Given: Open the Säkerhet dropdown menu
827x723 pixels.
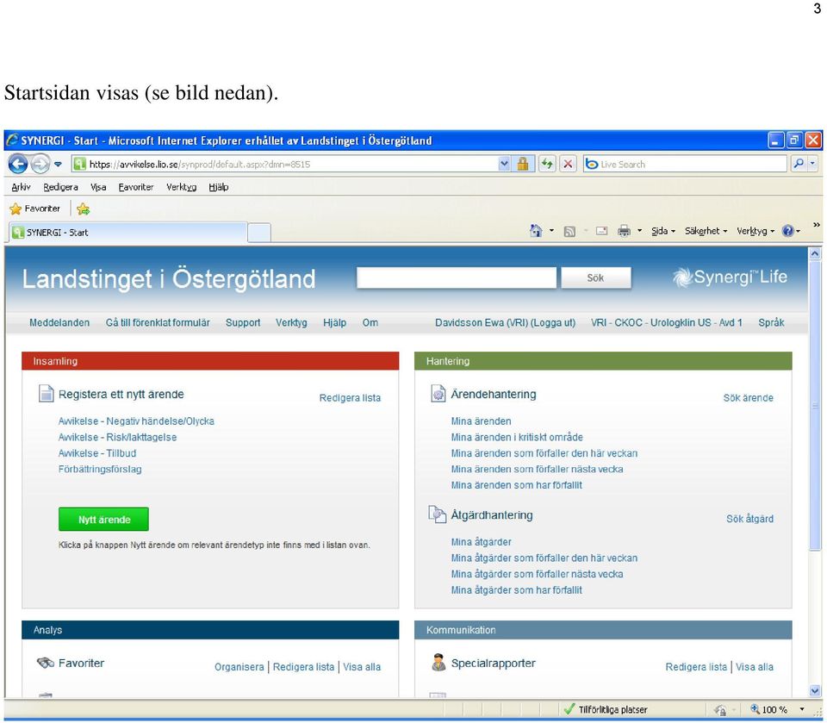Looking at the screenshot, I should [x=706, y=231].
